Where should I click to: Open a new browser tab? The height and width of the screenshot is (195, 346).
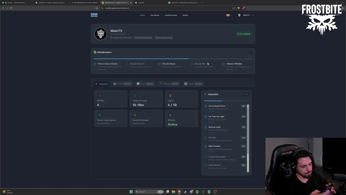click(202, 3)
